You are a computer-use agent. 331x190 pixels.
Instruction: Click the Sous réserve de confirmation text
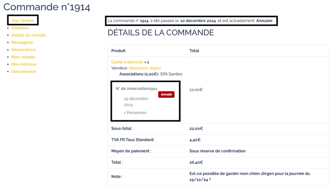(217, 151)
